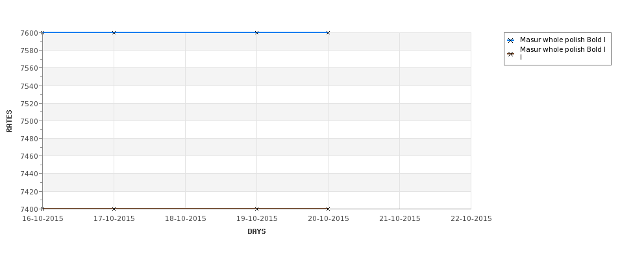Click blue series marker at 16-10-2015
633x278 pixels.
[x=42, y=32]
